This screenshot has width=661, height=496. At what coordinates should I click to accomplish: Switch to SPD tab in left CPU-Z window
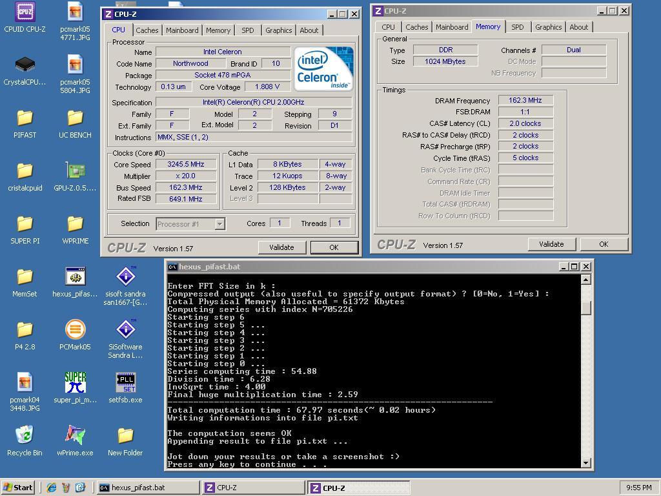[x=247, y=30]
